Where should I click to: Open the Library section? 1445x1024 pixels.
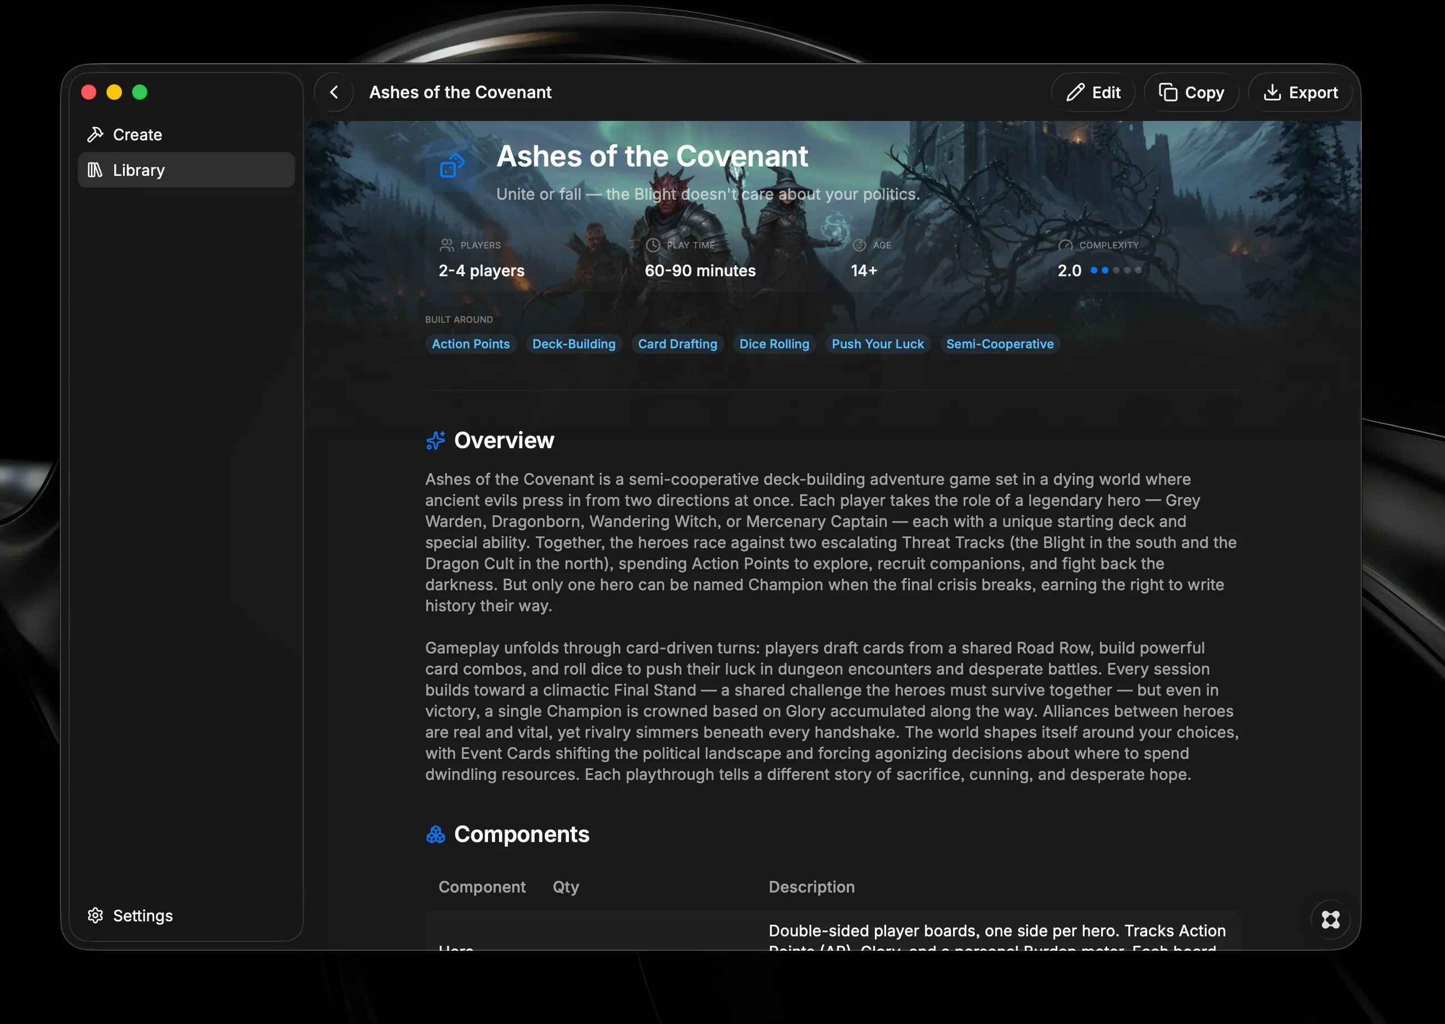point(186,170)
